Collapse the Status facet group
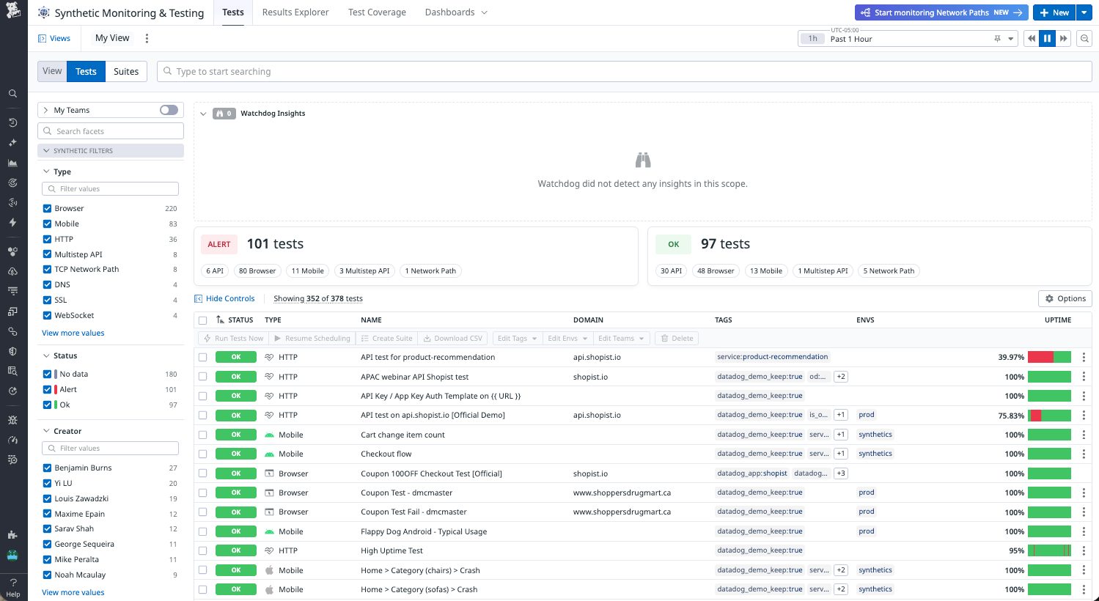The image size is (1099, 601). pyautogui.click(x=46, y=355)
